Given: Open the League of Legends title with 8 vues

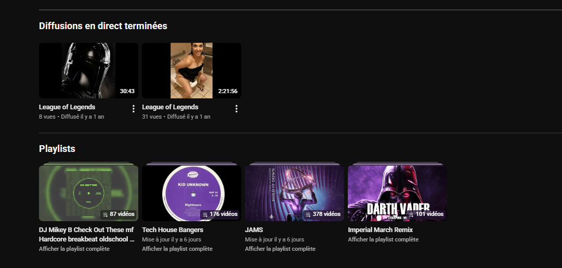Looking at the screenshot, I should tap(67, 107).
